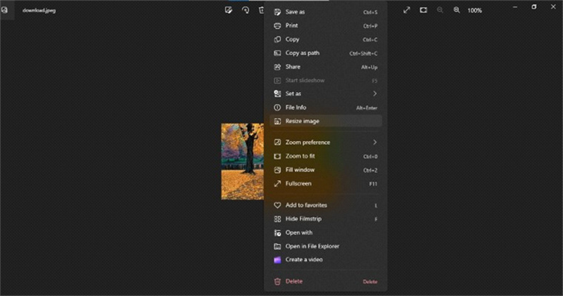
Task: Click the fit-to-window icon in top toolbar
Action: [x=424, y=10]
